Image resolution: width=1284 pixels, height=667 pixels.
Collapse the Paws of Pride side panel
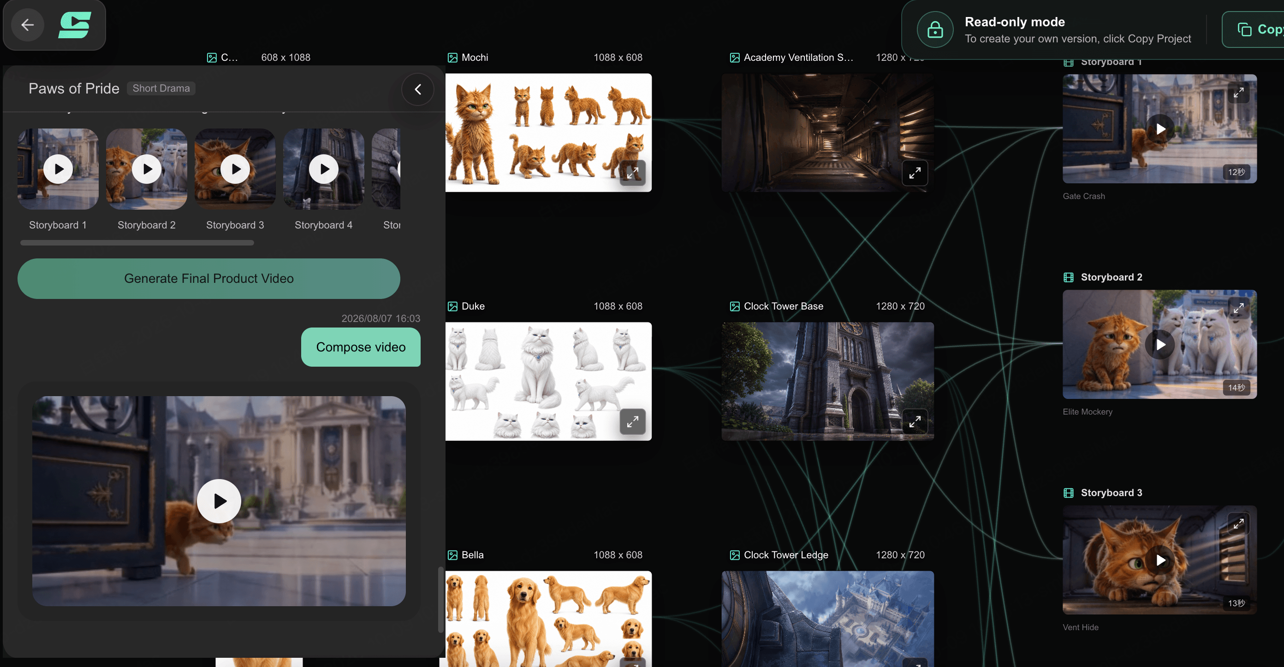418,89
